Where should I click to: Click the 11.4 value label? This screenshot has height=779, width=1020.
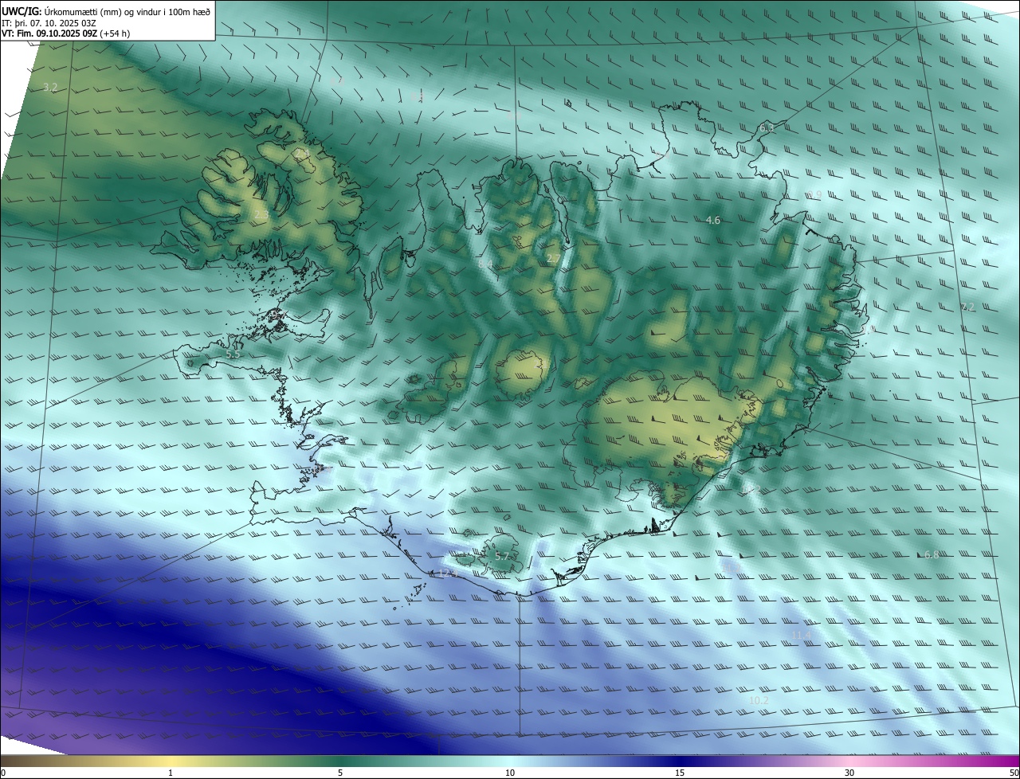802,635
